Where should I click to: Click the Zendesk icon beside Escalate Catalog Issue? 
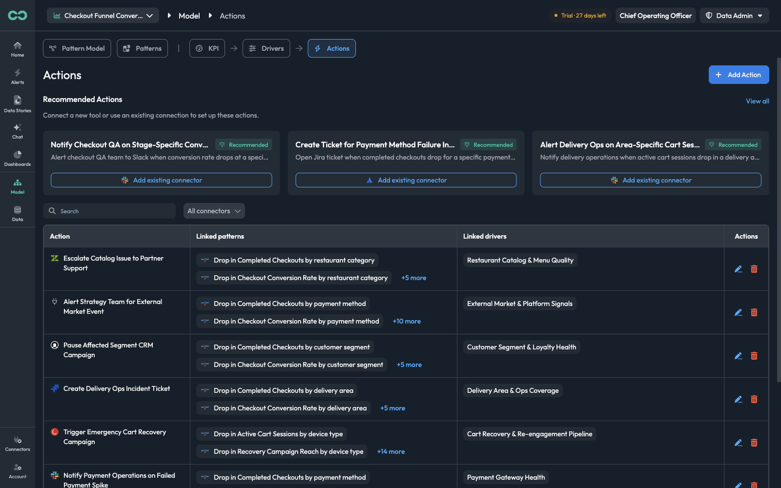pyautogui.click(x=55, y=258)
